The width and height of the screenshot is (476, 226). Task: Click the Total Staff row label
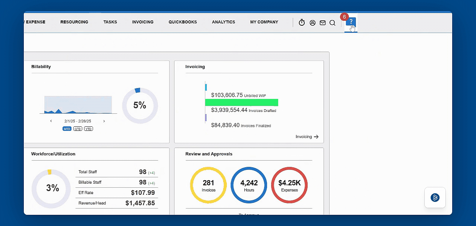click(88, 172)
